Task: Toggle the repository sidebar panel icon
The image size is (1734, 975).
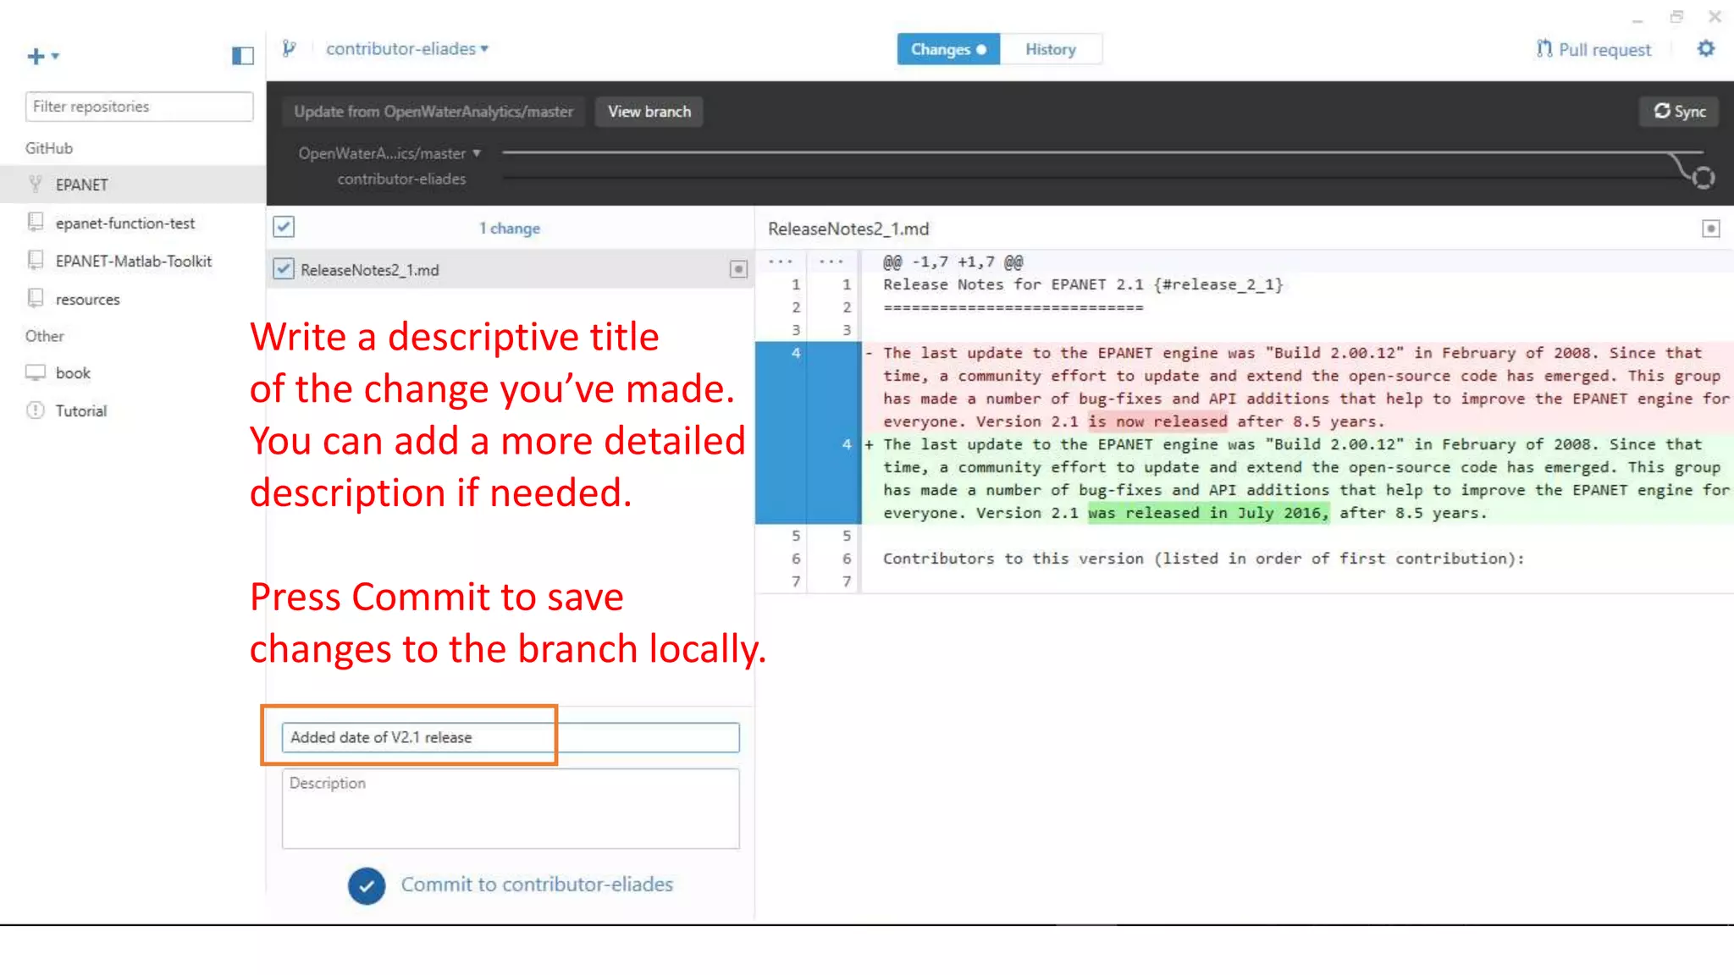Action: coord(242,56)
